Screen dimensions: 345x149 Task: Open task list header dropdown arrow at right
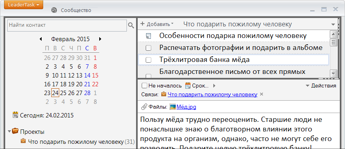tap(333, 24)
